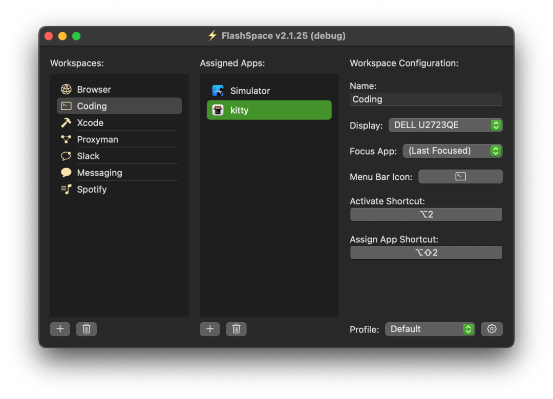The image size is (553, 399).
Task: Open the Focus App dropdown
Action: pos(452,151)
